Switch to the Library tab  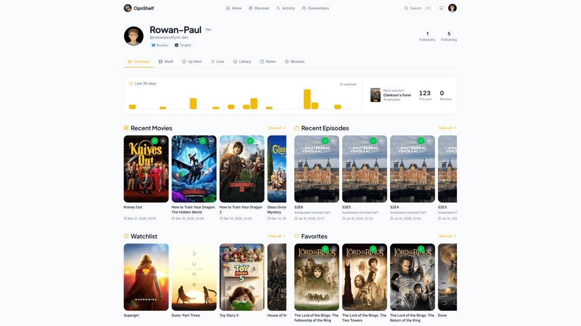point(242,62)
